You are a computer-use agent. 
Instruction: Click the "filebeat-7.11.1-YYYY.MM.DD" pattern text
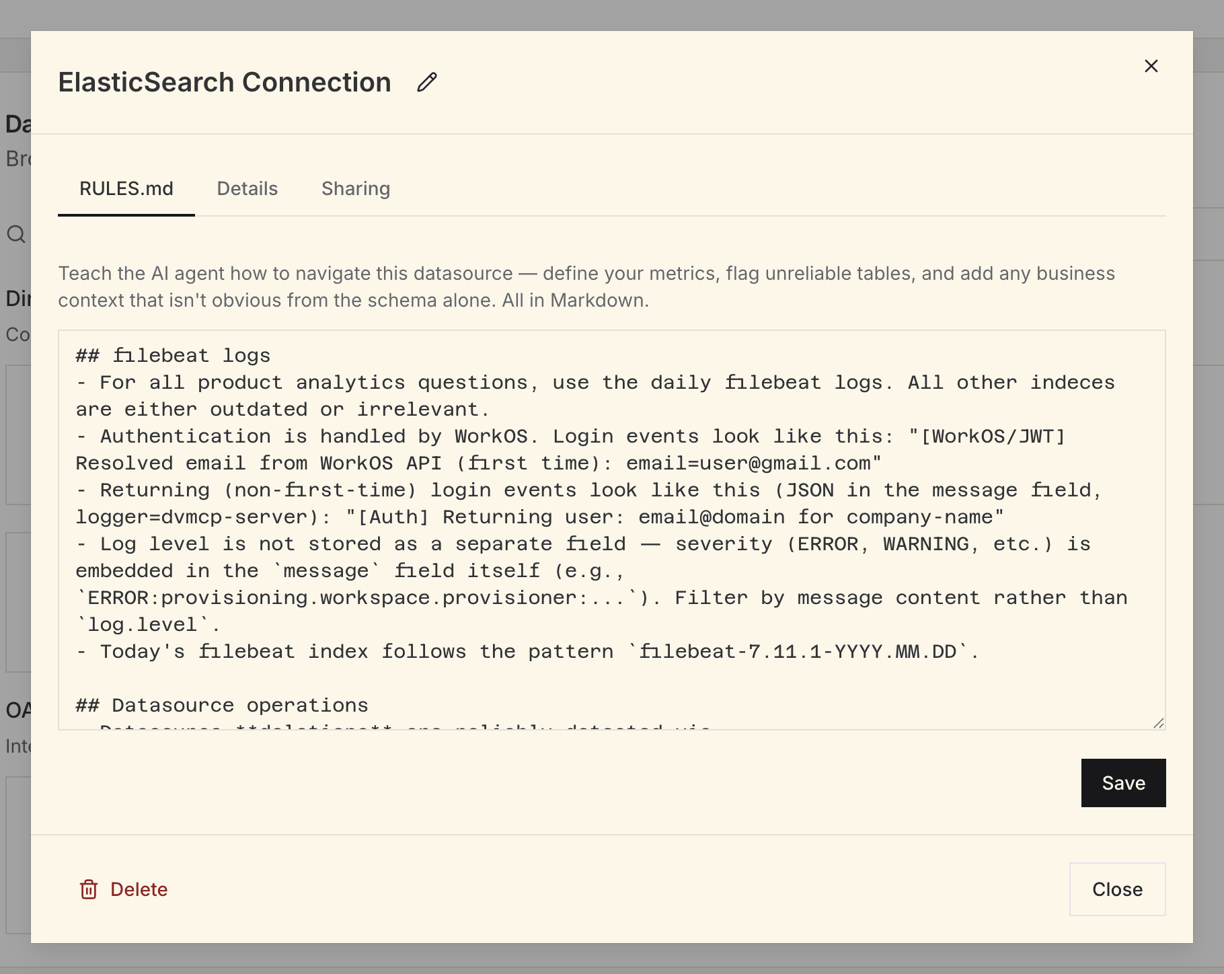click(x=798, y=651)
